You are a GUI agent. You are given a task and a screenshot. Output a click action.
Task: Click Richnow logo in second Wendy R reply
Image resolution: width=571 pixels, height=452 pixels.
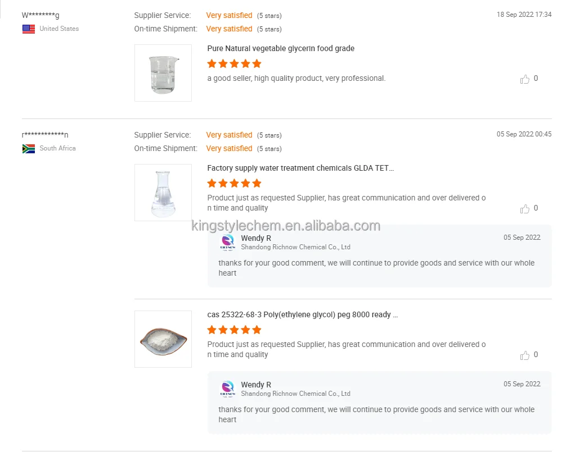(x=228, y=389)
